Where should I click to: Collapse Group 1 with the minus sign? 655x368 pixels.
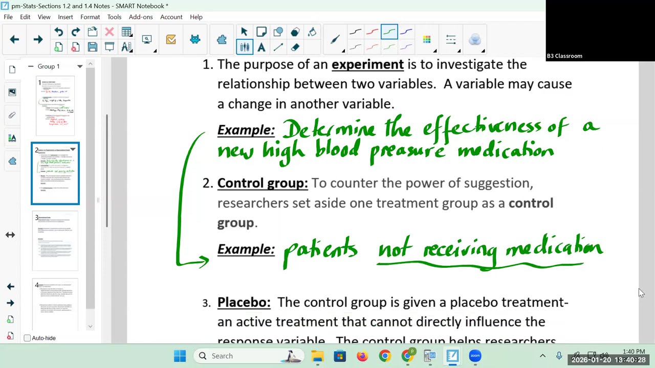(31, 66)
